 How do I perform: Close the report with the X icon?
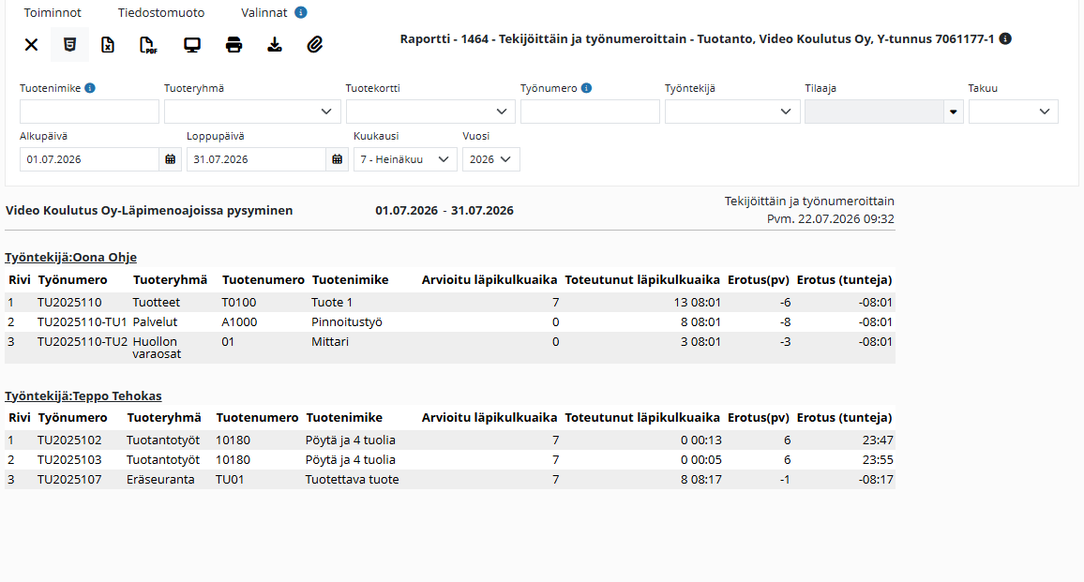point(31,45)
